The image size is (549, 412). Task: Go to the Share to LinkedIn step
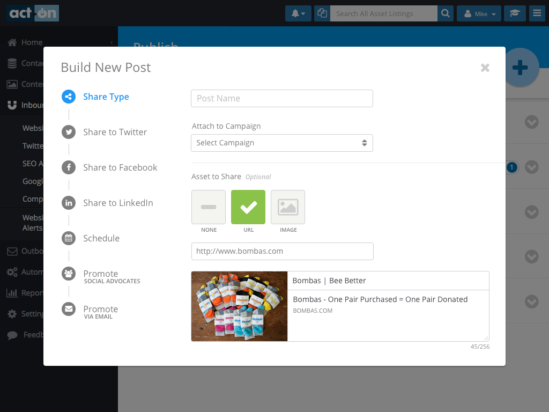point(118,203)
